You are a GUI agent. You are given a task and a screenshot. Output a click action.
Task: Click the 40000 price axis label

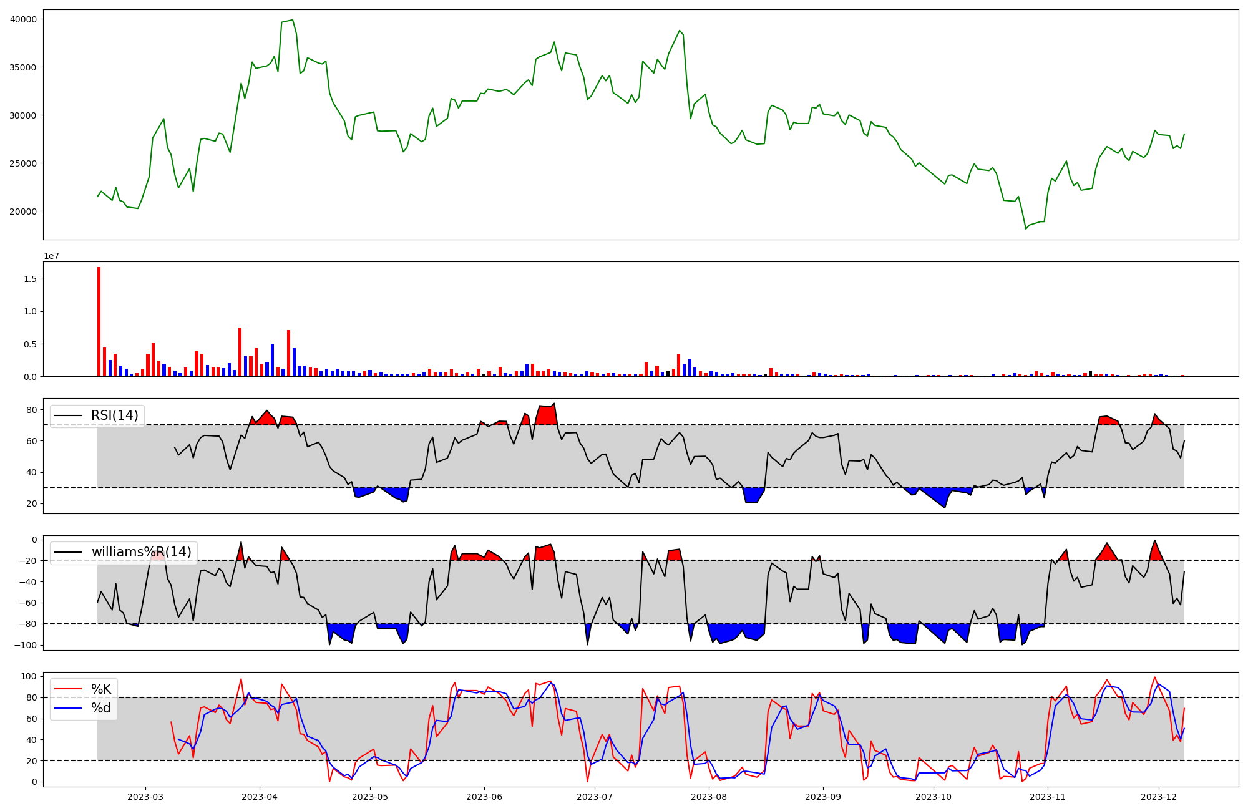click(24, 19)
